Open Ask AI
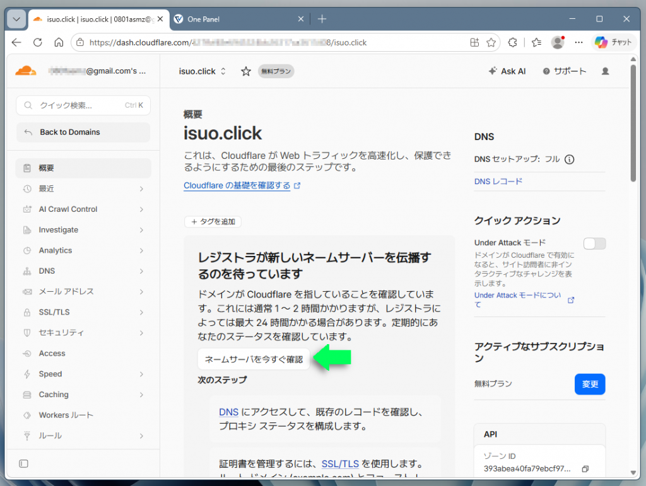Screen dimensions: 646x486 pos(507,71)
